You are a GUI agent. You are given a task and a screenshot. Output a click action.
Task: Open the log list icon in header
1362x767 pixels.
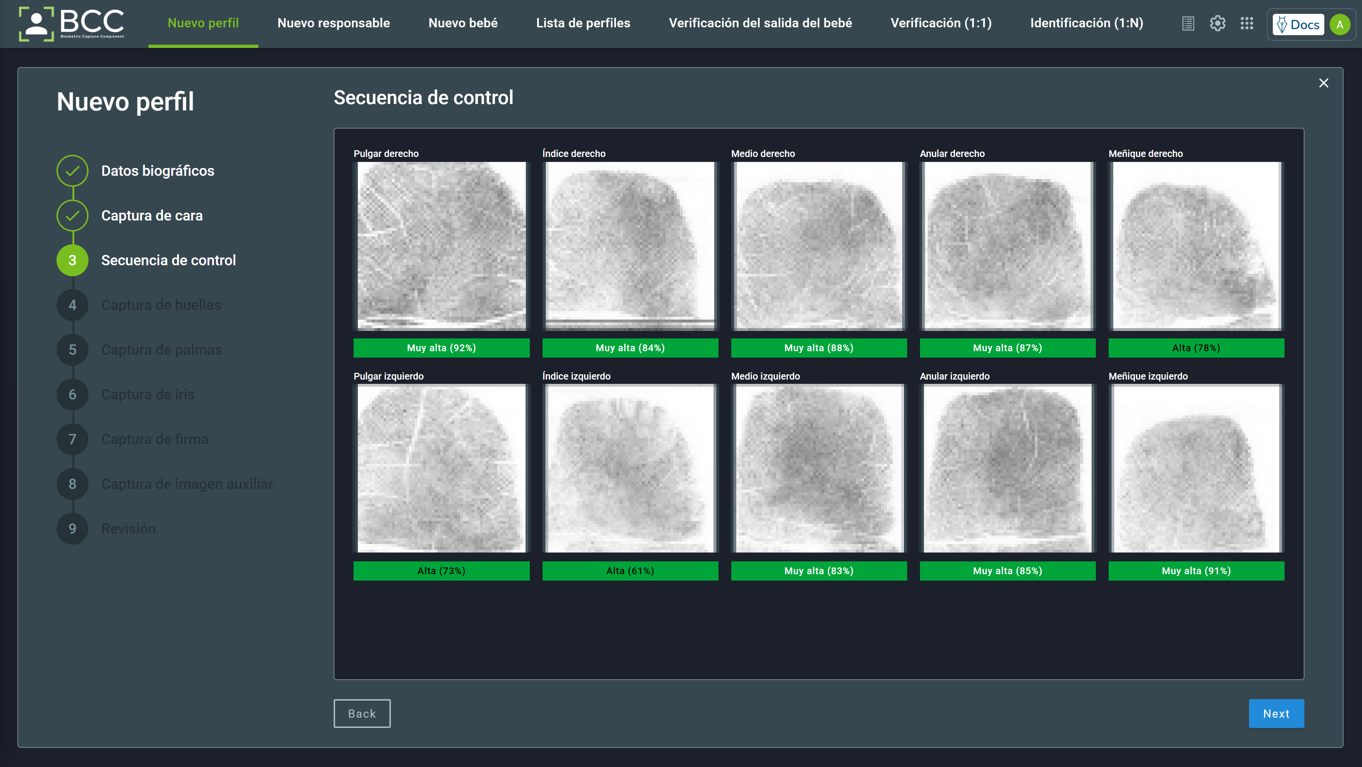(x=1188, y=23)
